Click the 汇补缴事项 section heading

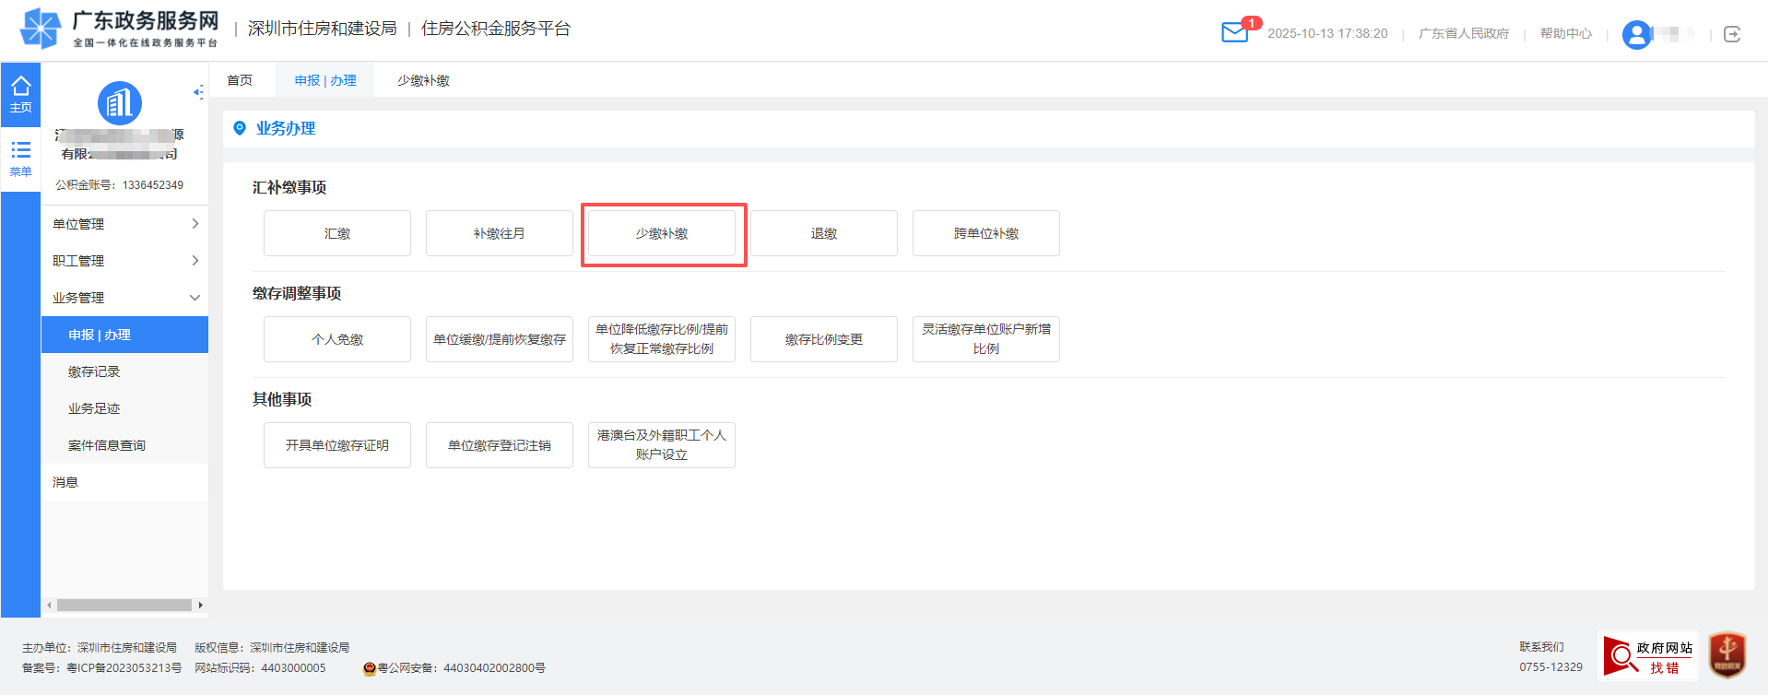click(289, 187)
